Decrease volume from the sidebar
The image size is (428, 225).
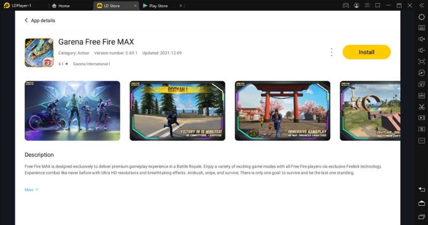422,50
